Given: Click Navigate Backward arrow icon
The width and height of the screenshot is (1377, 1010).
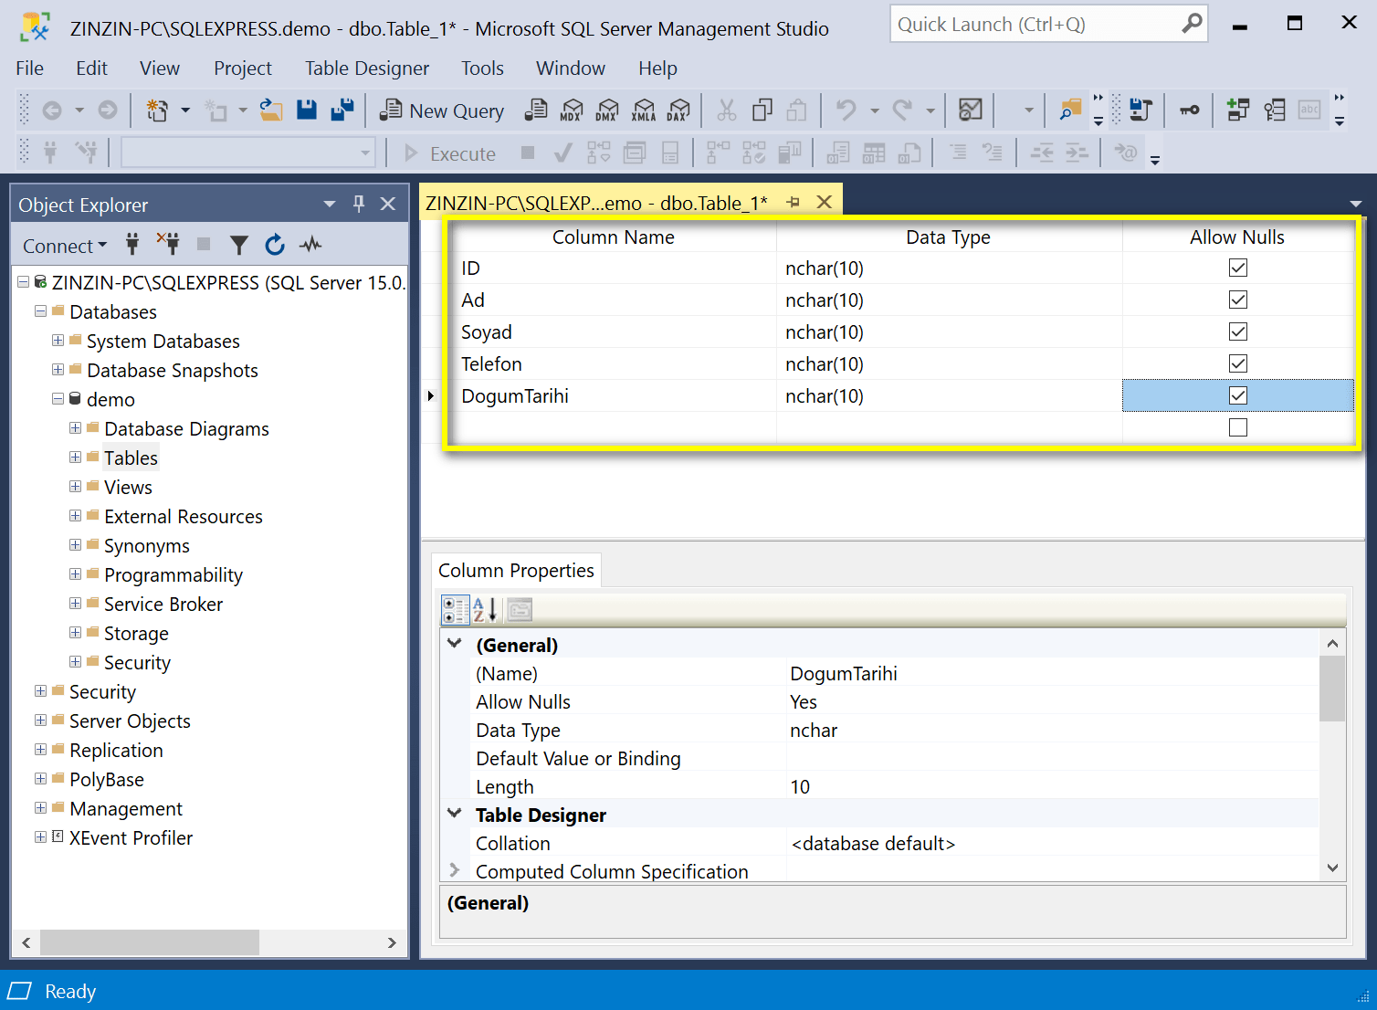Looking at the screenshot, I should point(52,110).
